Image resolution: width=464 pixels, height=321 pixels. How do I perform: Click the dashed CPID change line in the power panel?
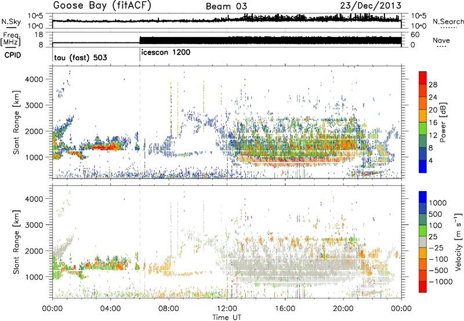[x=140, y=121]
